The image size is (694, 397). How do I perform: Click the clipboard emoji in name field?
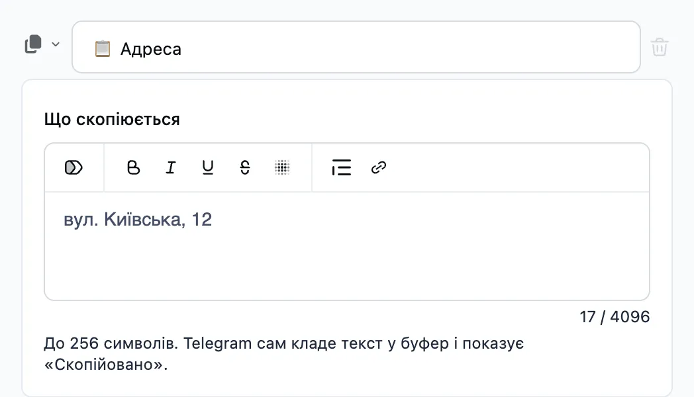(x=102, y=48)
